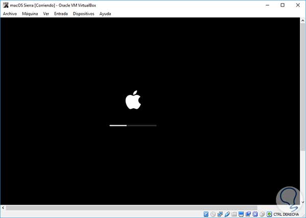Click the green keyboard capture host key icon
Screen dimensions: 306x218
pos(269,214)
